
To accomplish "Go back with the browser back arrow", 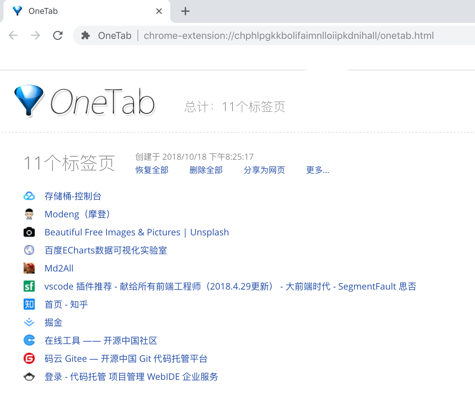I will pyautogui.click(x=13, y=35).
